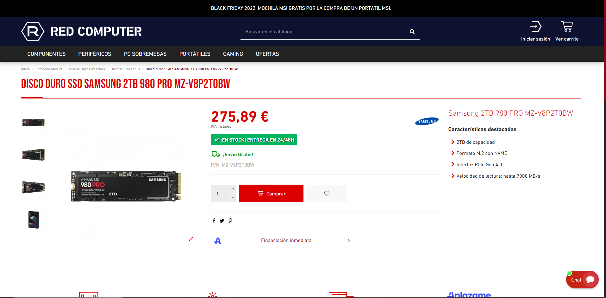Open the COMPONENTES menu
Image resolution: width=606 pixels, height=298 pixels.
click(x=47, y=54)
